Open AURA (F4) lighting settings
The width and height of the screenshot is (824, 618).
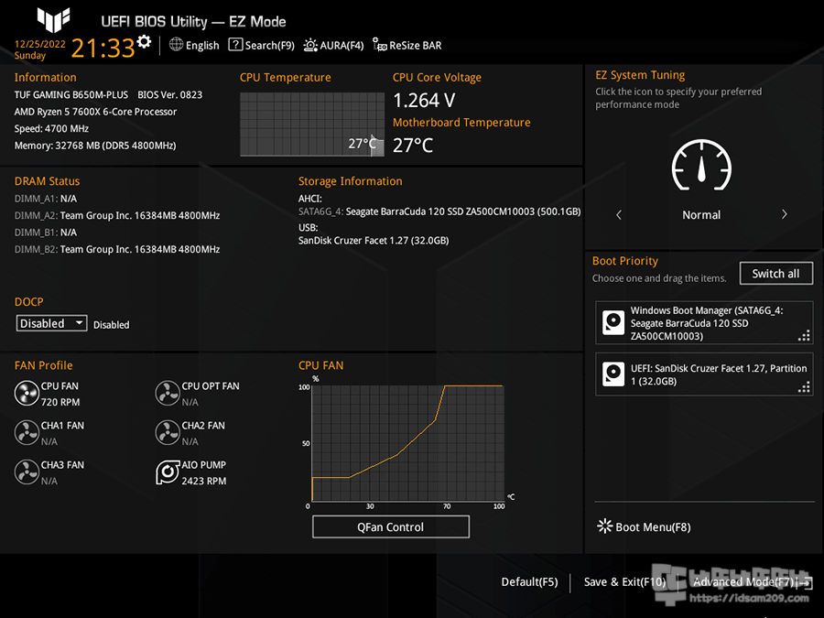333,45
